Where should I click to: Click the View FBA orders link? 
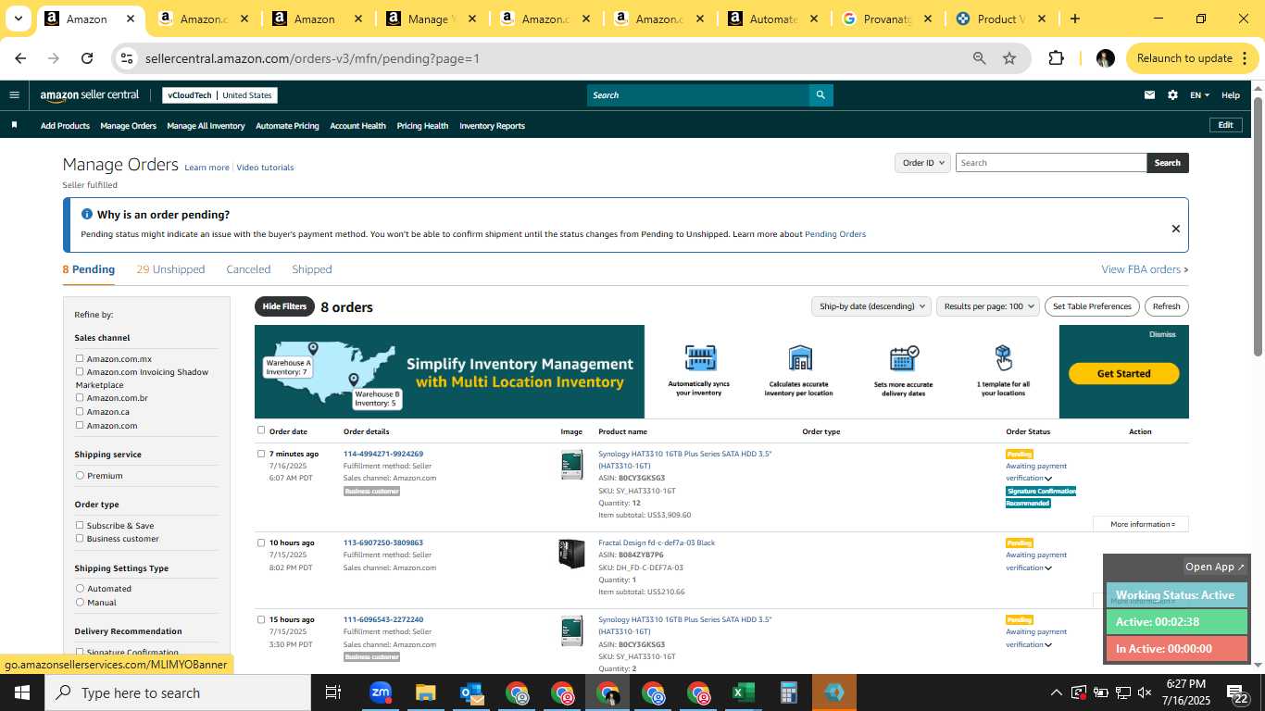click(x=1145, y=269)
